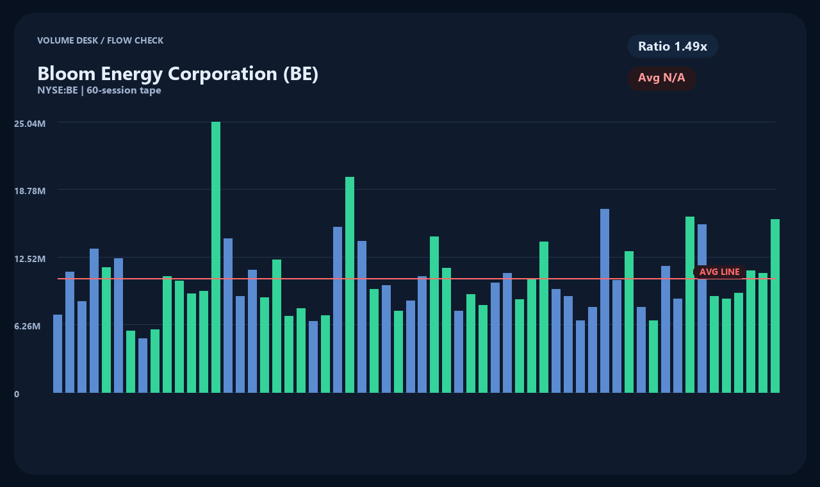Select the "NYSE:BE | 60-session tape" subtitle
Image resolution: width=820 pixels, height=487 pixels.
tap(99, 90)
